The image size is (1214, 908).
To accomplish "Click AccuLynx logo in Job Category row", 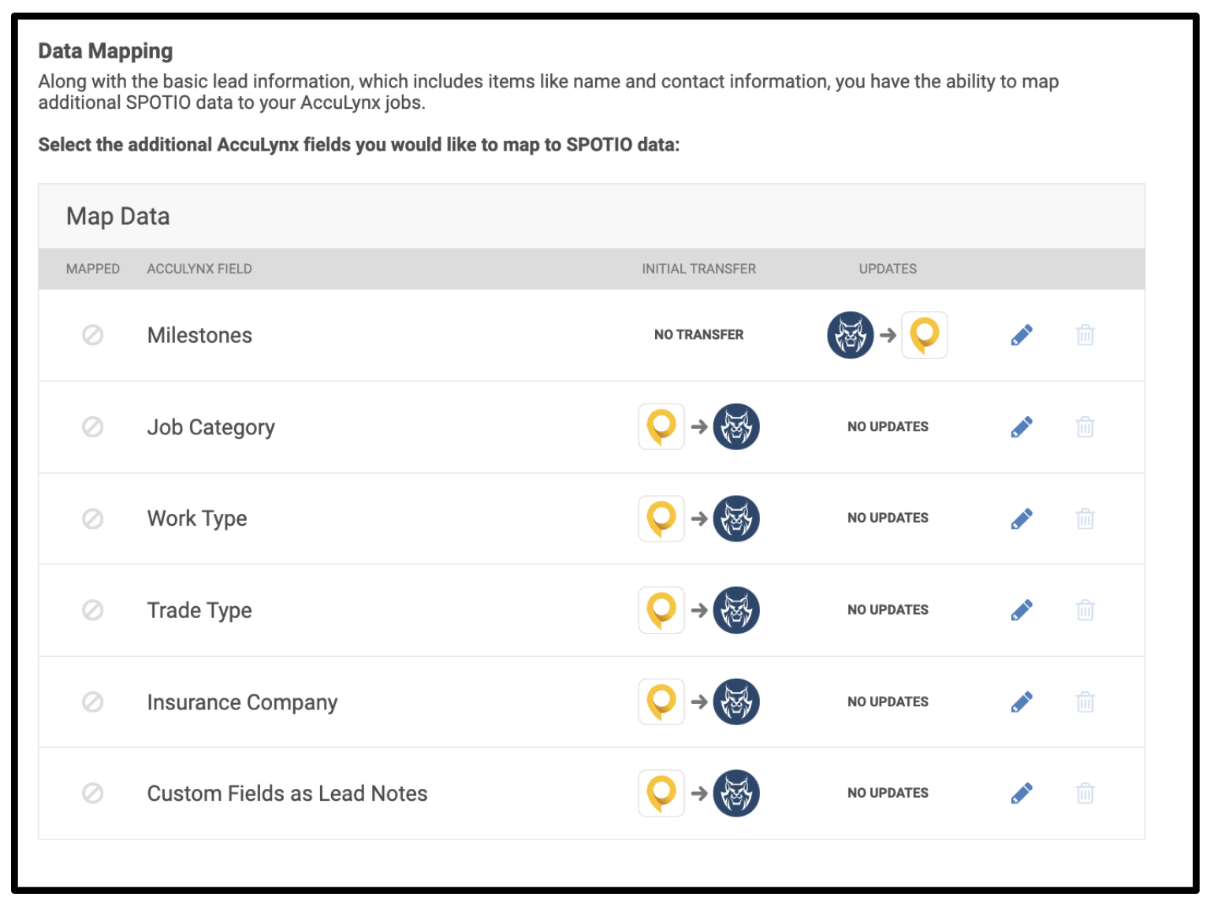I will point(736,426).
